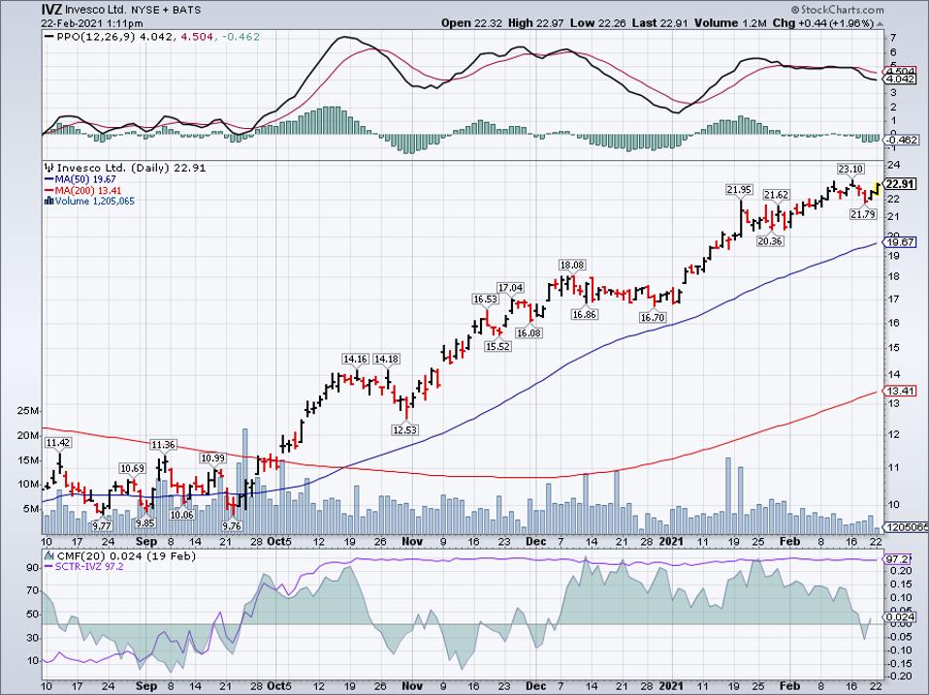
Task: Click the purple line marker before SCTR-IVZ
Action: (49, 567)
